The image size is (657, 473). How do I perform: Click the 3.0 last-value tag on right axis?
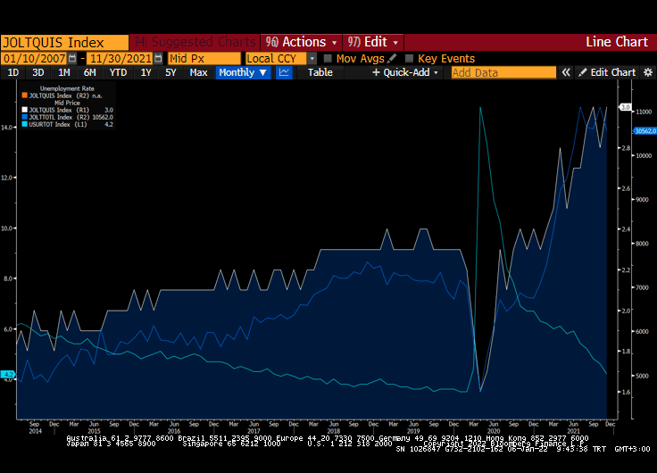click(x=626, y=107)
